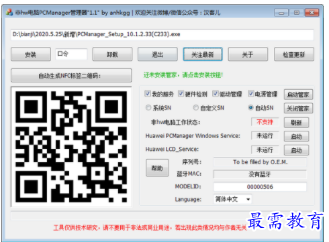
Task: Select the 自动SN radio button
Action: 250,108
